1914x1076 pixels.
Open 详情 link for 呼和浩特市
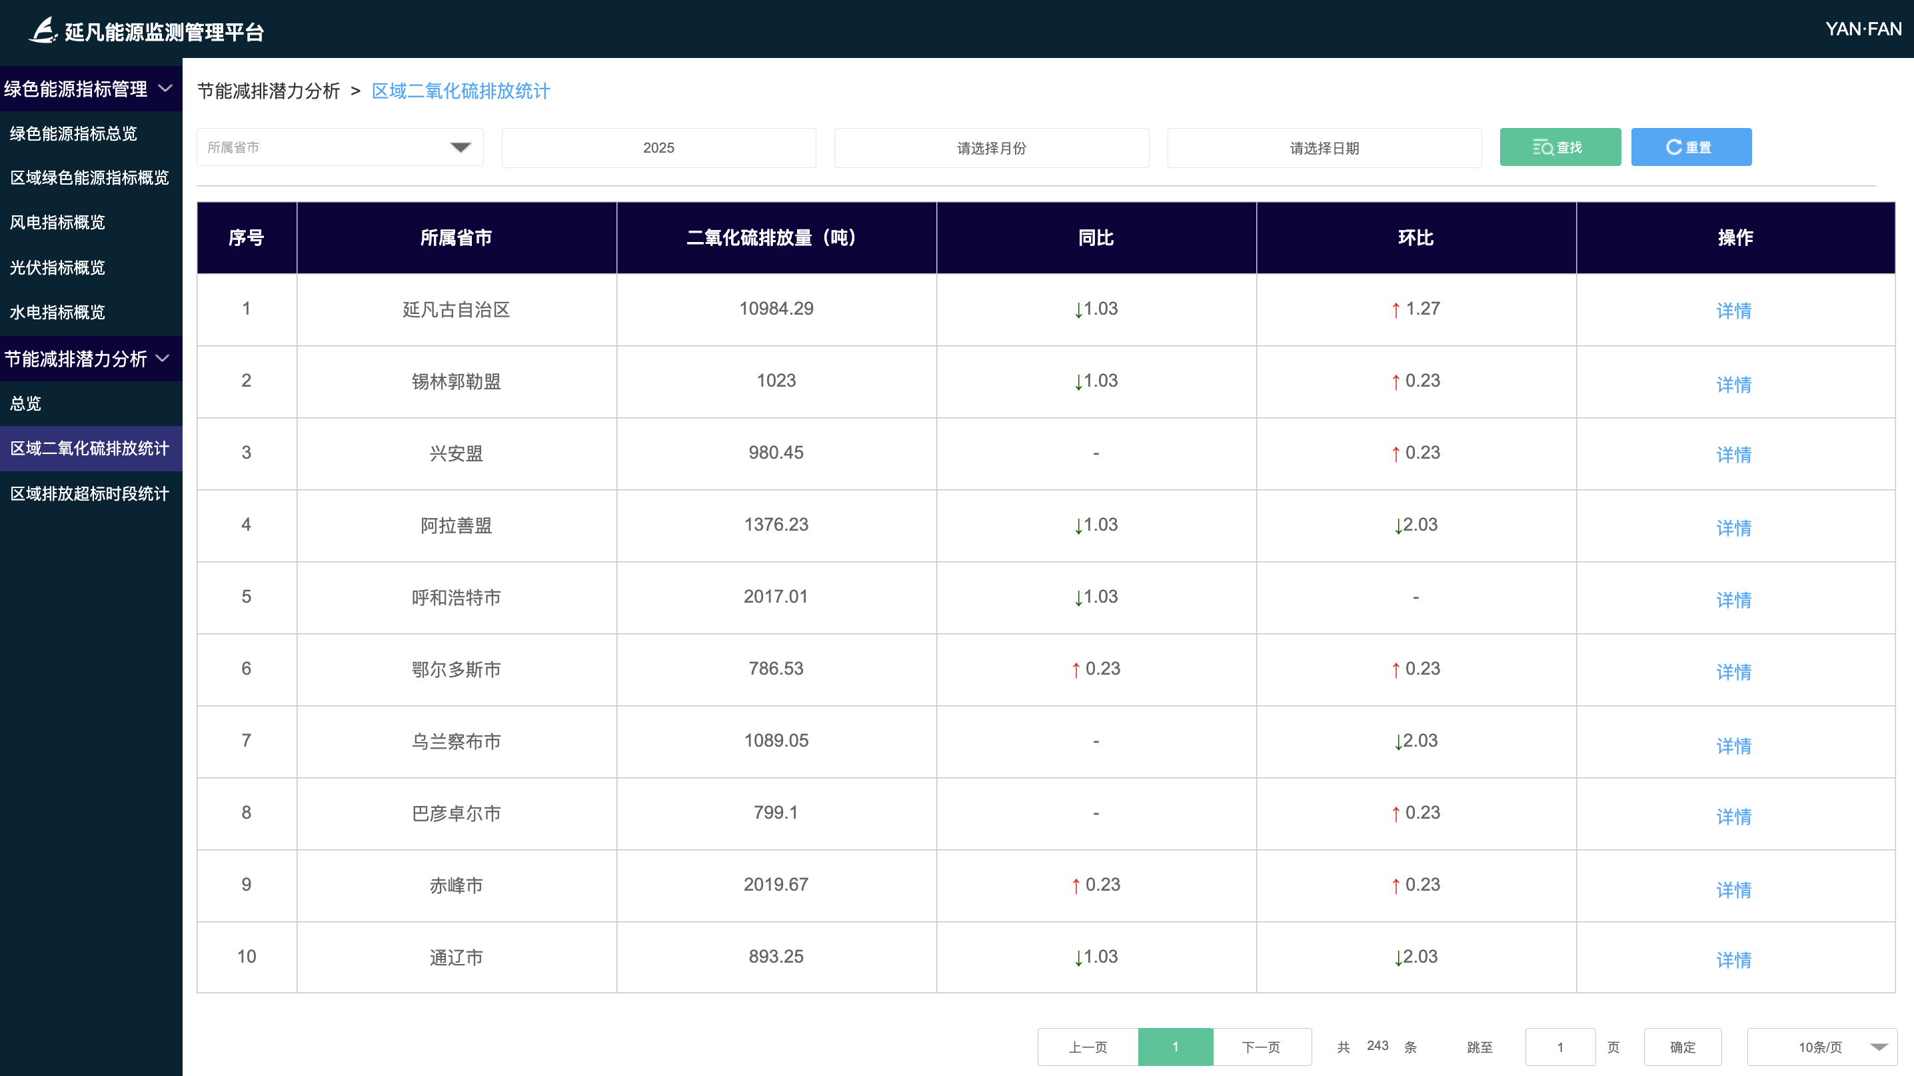(1733, 599)
